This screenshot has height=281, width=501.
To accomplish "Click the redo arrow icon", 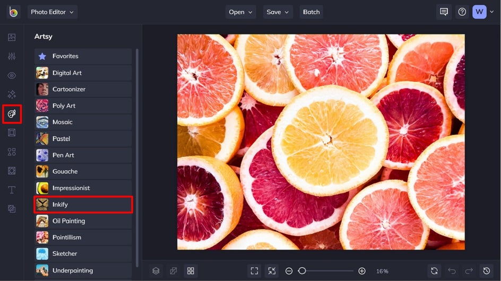I will [x=469, y=271].
